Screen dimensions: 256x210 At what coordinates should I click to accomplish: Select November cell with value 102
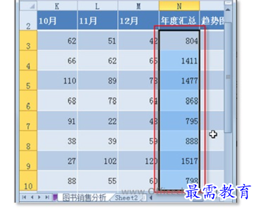point(98,161)
